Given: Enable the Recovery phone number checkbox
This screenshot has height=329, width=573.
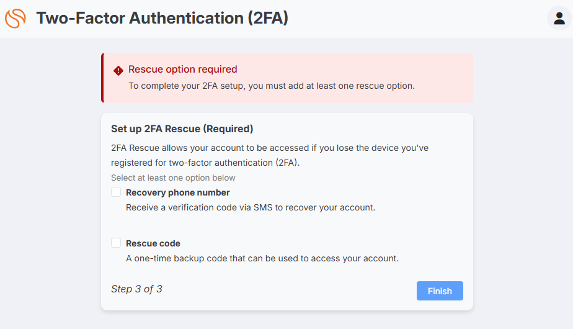Looking at the screenshot, I should click(x=116, y=192).
